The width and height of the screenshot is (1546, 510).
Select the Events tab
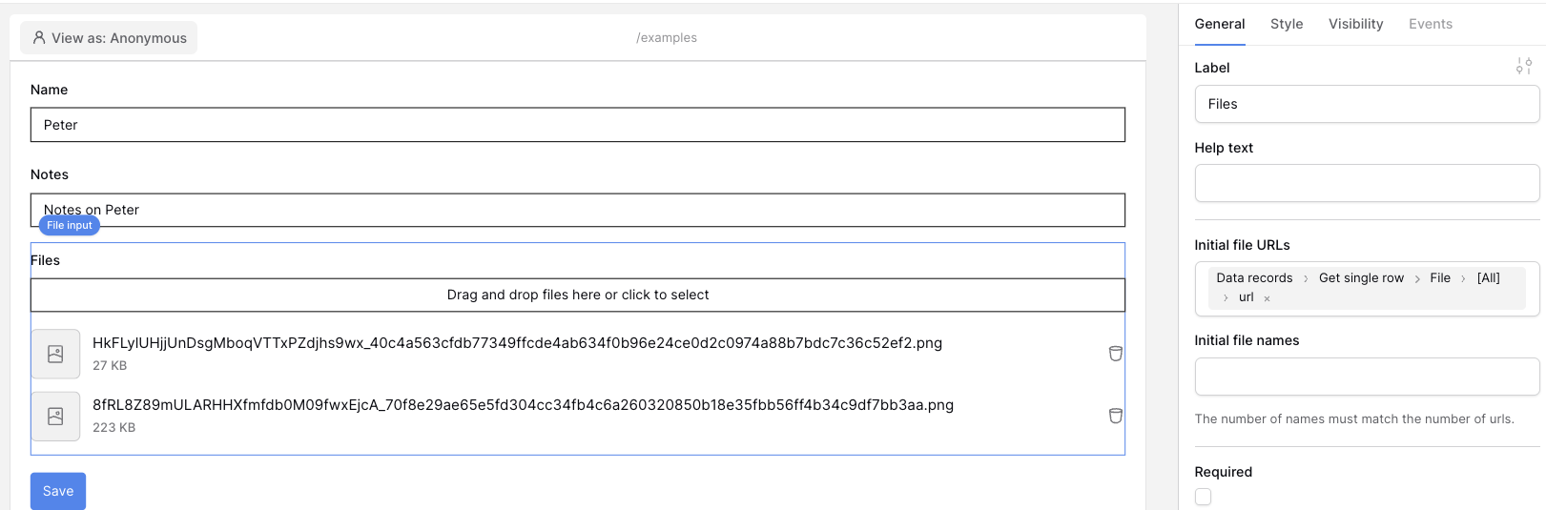click(x=1431, y=24)
